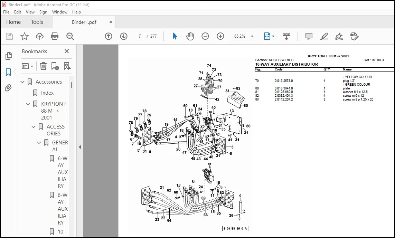Click the bookmarks panel vertical scrollbar
This screenshot has width=395, height=238.
click(72, 85)
